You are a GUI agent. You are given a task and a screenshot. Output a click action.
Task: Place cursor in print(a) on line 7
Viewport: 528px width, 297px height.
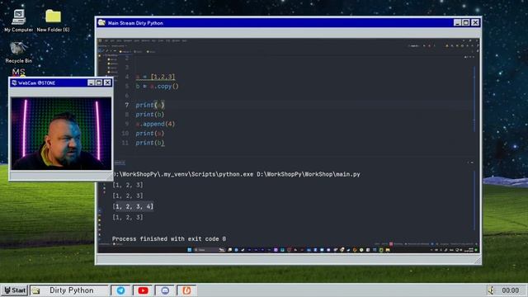tap(150, 105)
